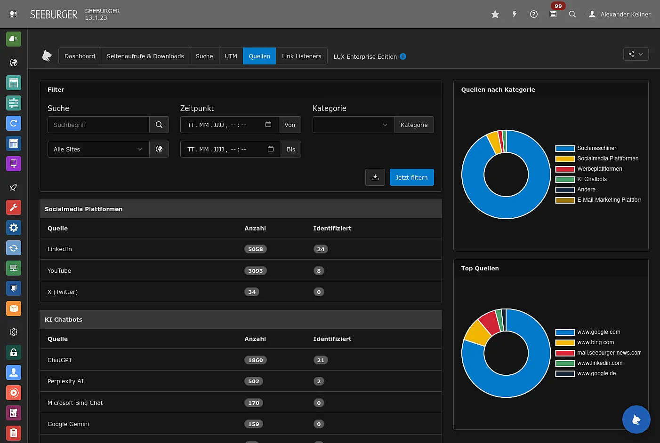
Task: Click the download export button
Action: point(375,177)
